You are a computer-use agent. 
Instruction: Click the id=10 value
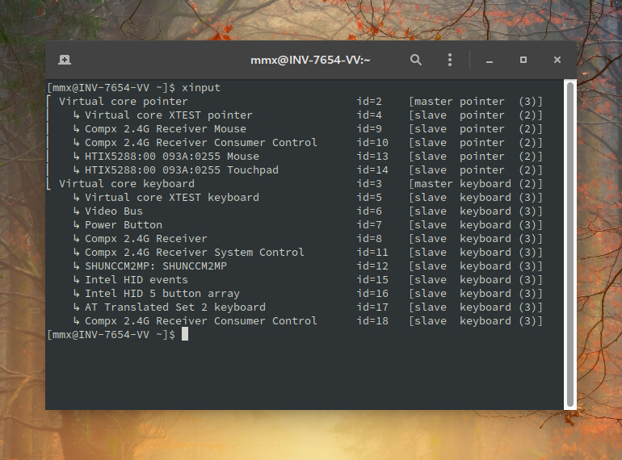click(x=372, y=143)
